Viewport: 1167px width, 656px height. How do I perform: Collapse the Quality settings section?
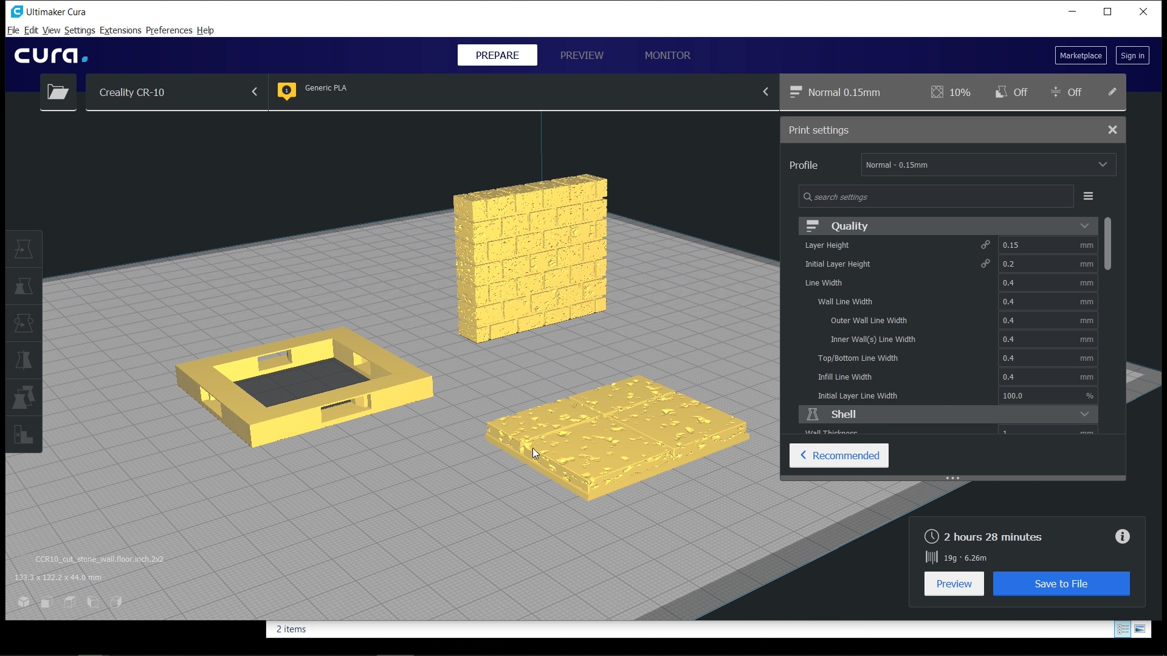(x=1084, y=225)
